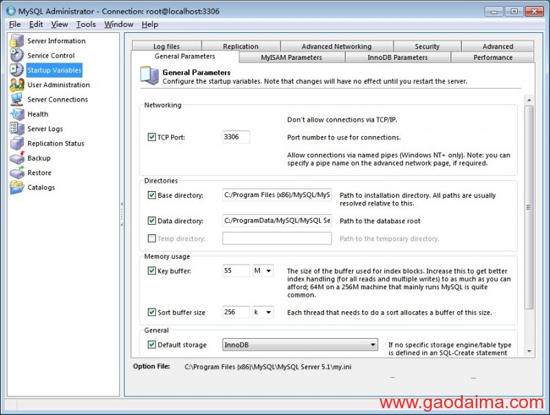Open the Window menu
The image size is (550, 415).
point(118,24)
